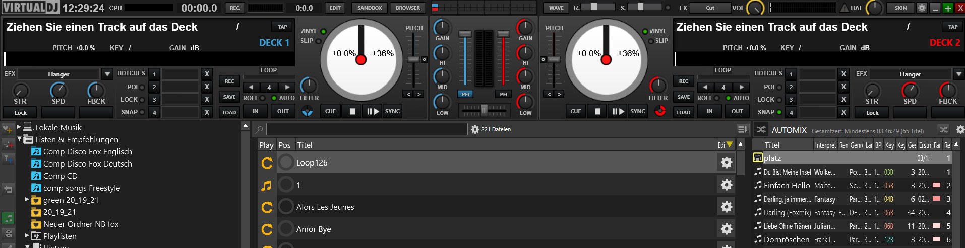Open the SANDBOX mode
Screen dimensions: 965x248
(370, 8)
